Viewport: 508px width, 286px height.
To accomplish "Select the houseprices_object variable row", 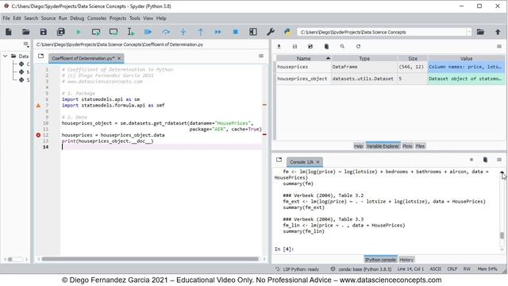I will pyautogui.click(x=390, y=79).
